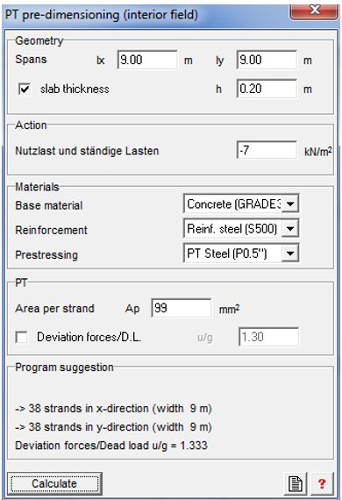Image resolution: width=342 pixels, height=500 pixels.
Task: Click the slab thickness h field
Action: tap(267, 89)
